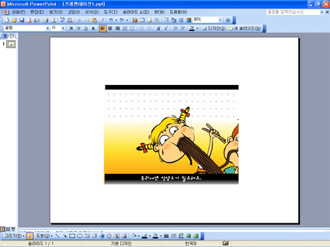330x247 pixels.
Task: Paste clipboard contents using paste icon
Action: [94, 20]
